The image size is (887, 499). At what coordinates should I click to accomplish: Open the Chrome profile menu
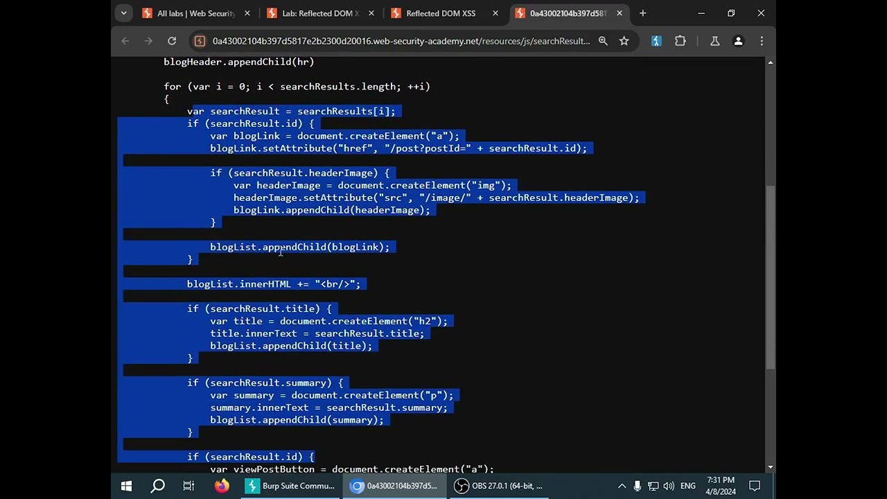pyautogui.click(x=738, y=41)
